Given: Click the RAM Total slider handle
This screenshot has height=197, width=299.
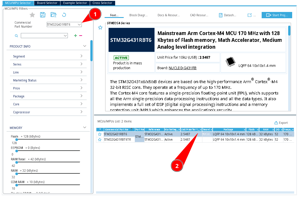Looking at the screenshot, I should point(17,163).
